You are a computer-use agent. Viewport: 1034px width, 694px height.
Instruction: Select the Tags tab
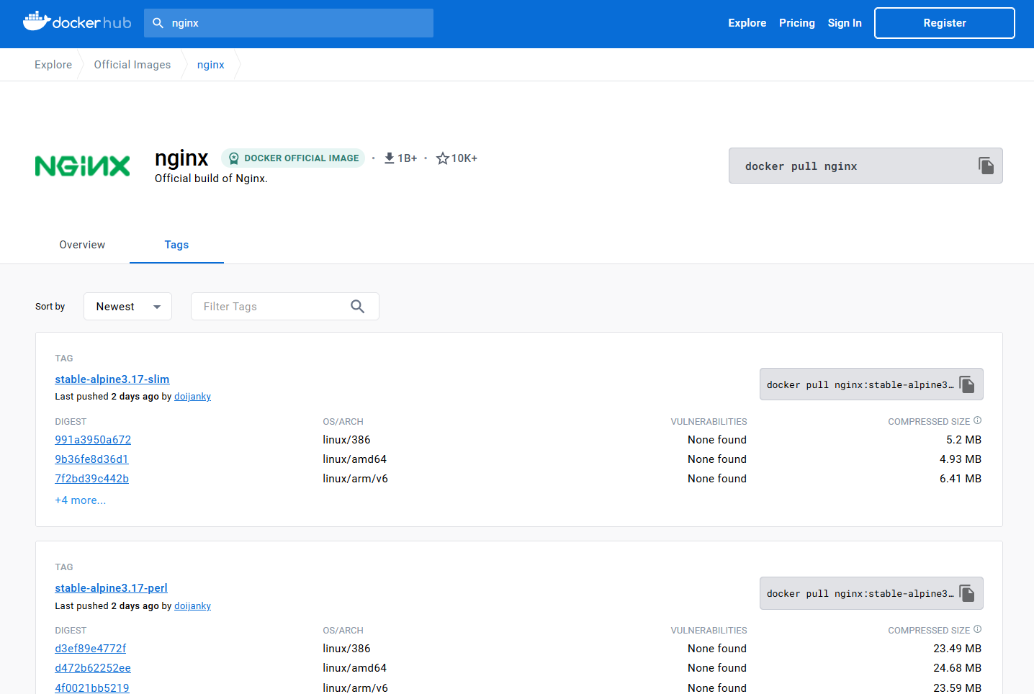pos(176,245)
